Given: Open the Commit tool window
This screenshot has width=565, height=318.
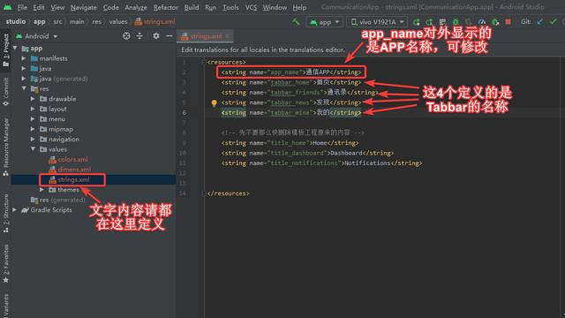Looking at the screenshot, I should click(x=6, y=92).
